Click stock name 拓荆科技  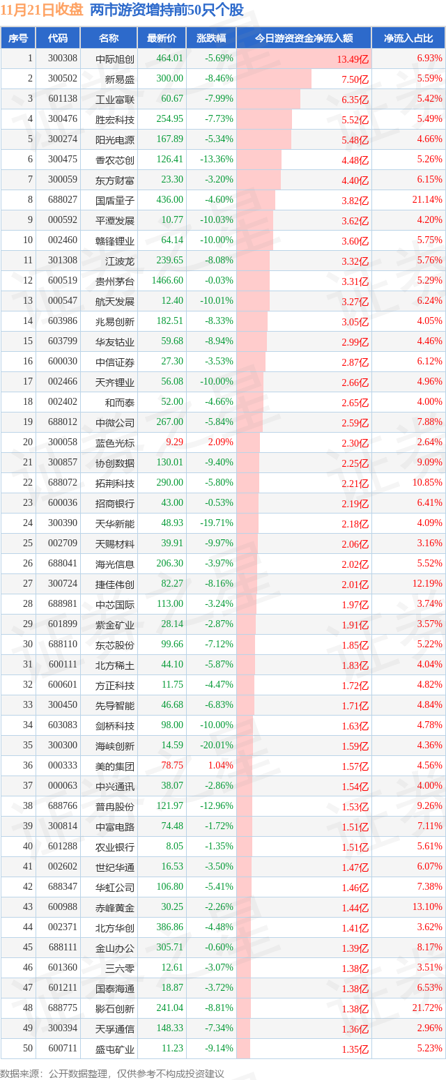[115, 484]
